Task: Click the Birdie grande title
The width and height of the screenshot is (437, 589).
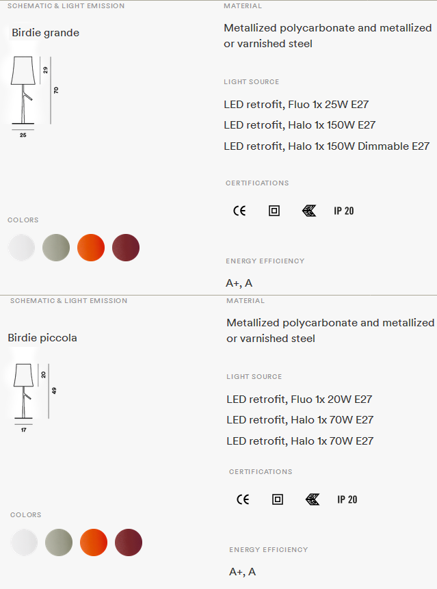Action: [45, 33]
